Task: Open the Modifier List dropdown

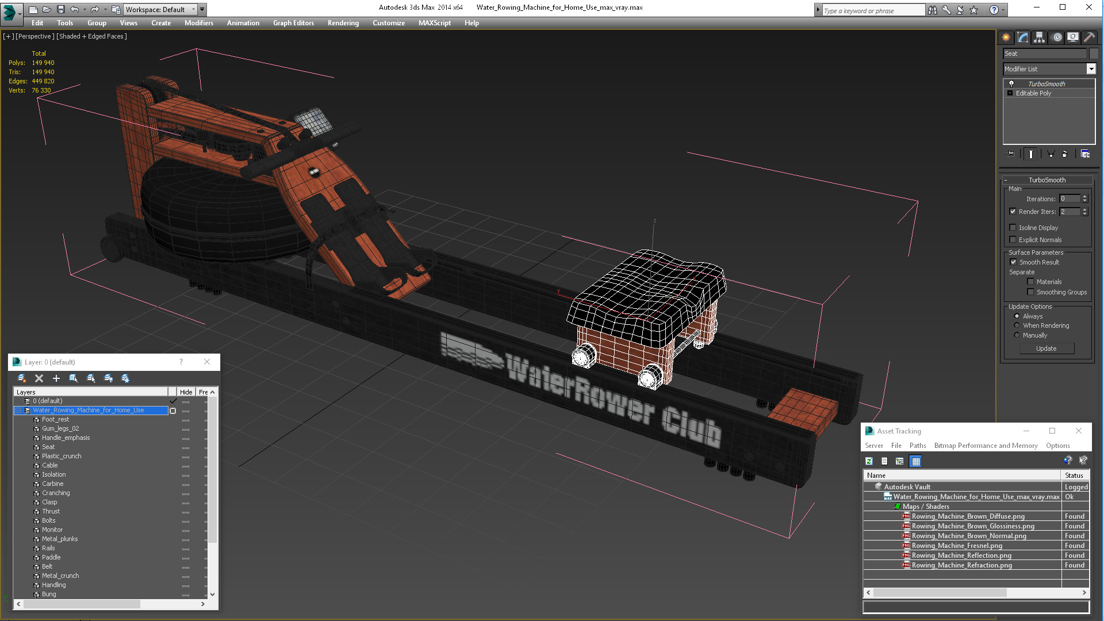Action: pos(1091,69)
